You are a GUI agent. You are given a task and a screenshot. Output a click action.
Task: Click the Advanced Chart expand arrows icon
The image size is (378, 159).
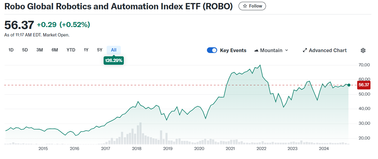tap(305, 50)
